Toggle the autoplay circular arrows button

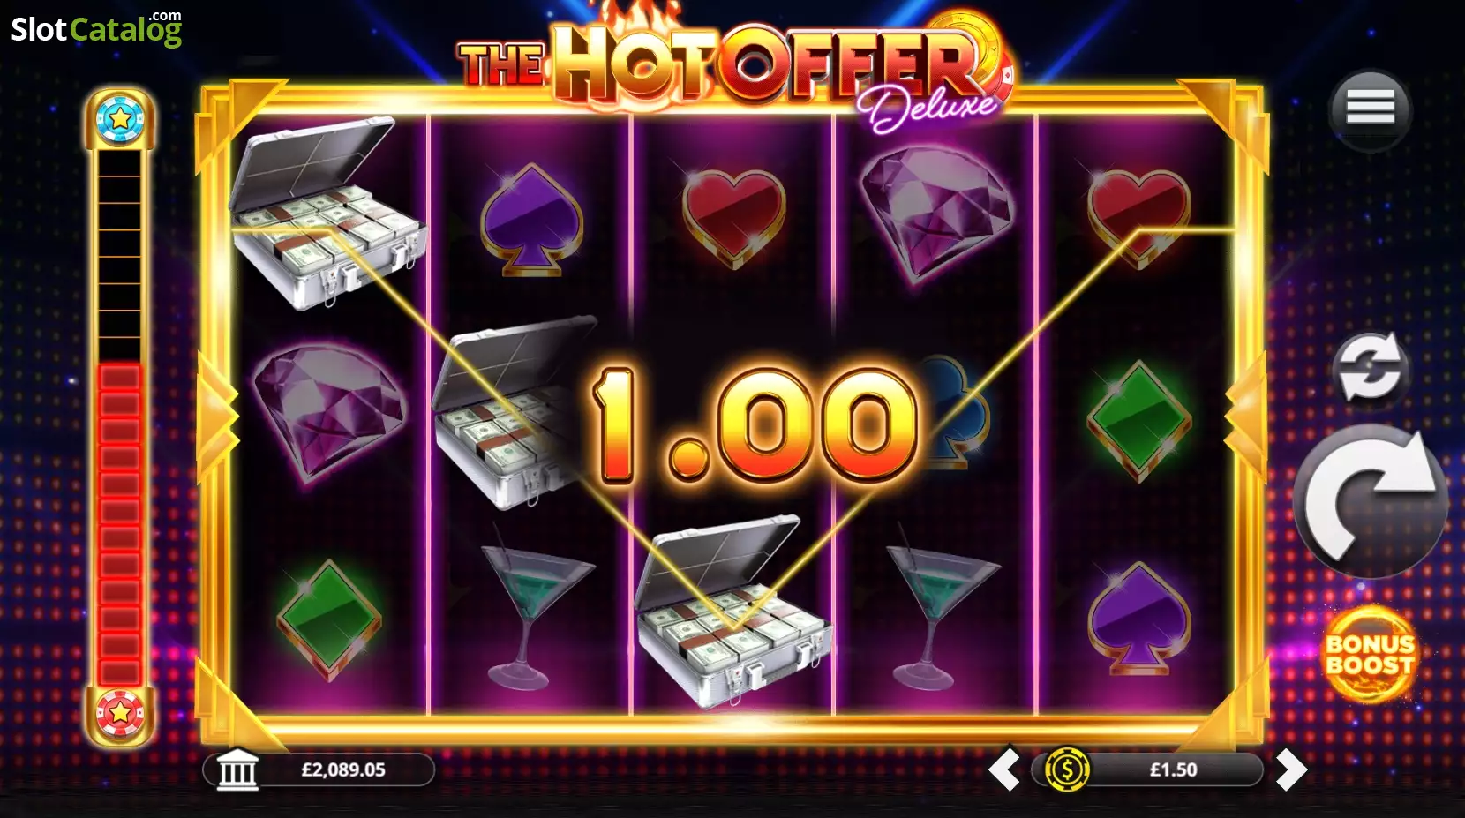click(x=1369, y=369)
